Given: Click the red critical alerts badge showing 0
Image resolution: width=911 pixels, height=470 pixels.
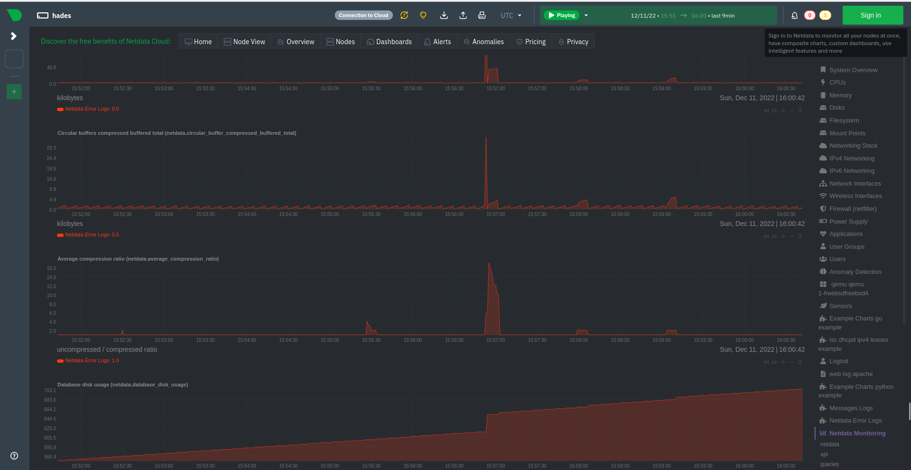Looking at the screenshot, I should point(810,15).
